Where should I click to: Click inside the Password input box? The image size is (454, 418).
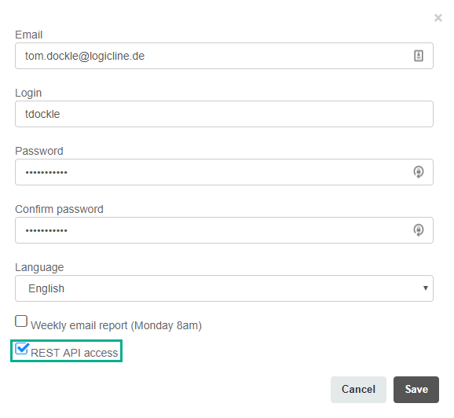(224, 172)
